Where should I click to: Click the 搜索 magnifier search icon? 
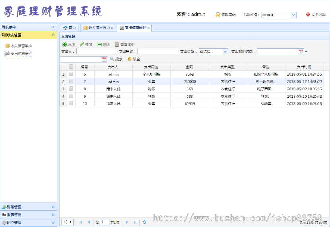[111, 59]
